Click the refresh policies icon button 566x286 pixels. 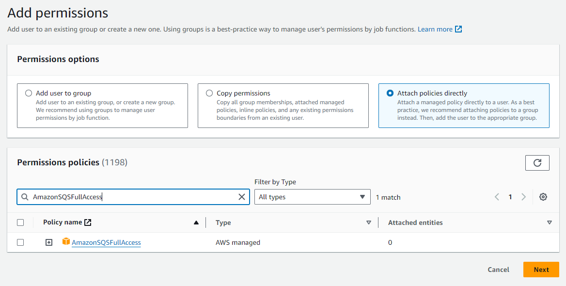click(537, 163)
